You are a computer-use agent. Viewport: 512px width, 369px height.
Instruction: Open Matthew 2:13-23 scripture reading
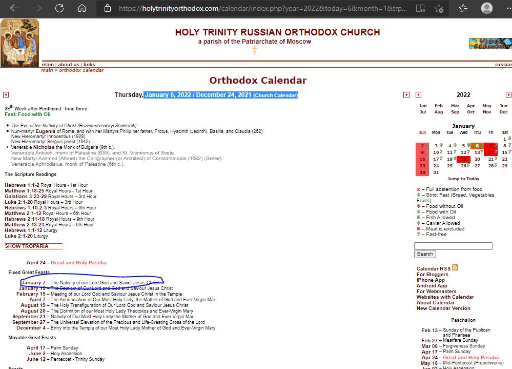pos(25,225)
